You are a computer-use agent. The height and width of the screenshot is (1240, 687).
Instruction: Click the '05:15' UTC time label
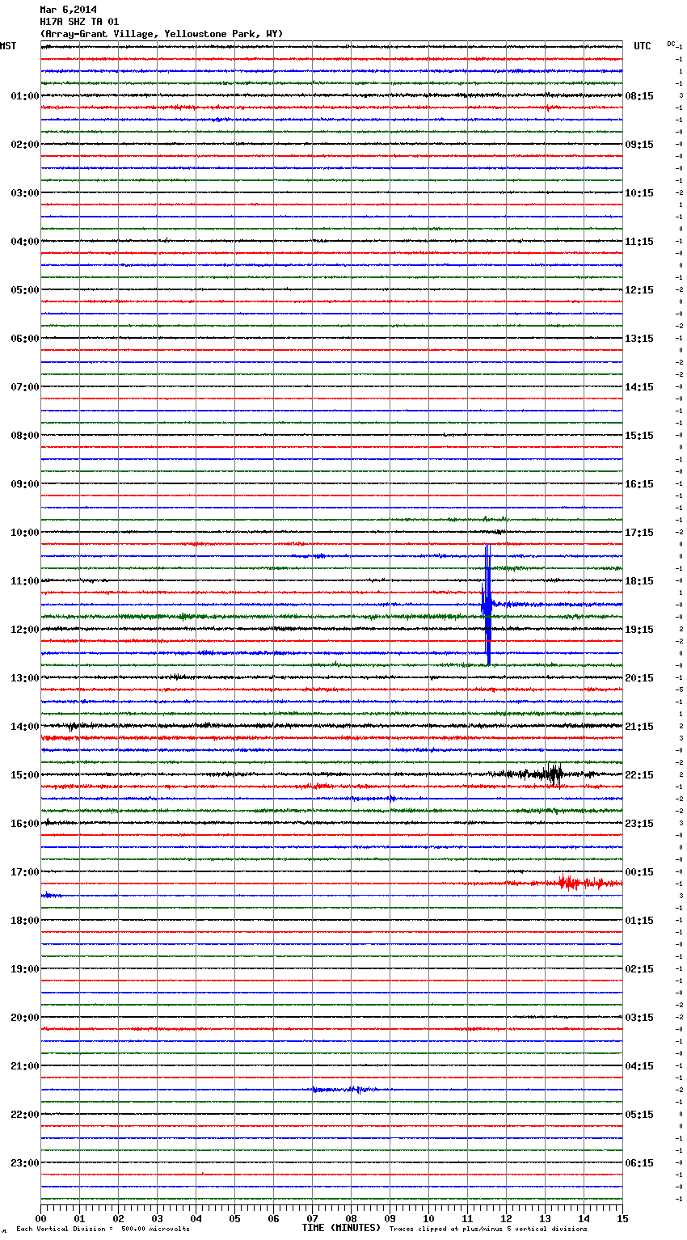click(639, 1115)
